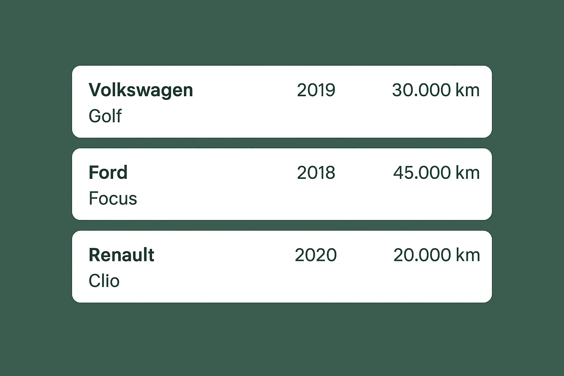Click the km unit in Renault row
This screenshot has height=376, width=564.
tap(467, 255)
